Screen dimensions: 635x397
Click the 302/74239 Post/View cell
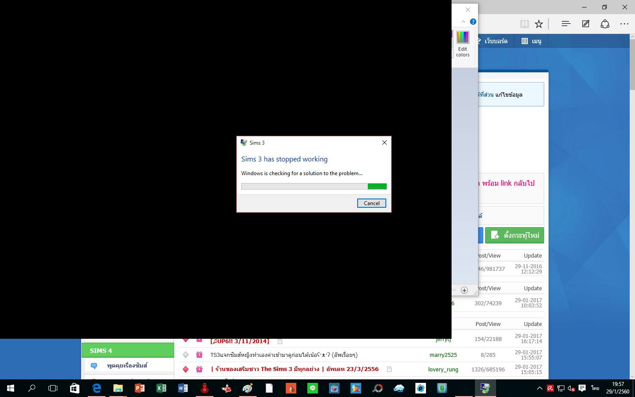coord(488,303)
